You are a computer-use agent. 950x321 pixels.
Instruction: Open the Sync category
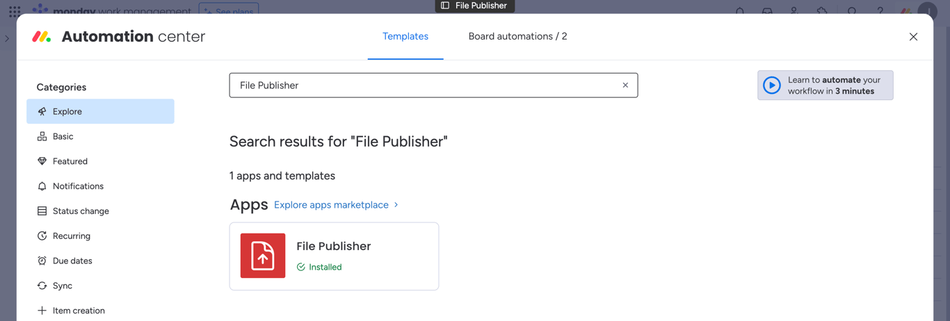(62, 286)
